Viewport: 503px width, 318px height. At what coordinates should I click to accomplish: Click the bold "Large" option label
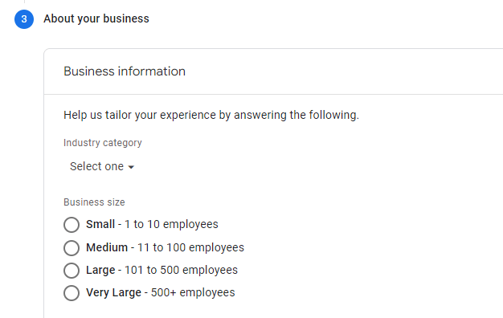point(100,270)
